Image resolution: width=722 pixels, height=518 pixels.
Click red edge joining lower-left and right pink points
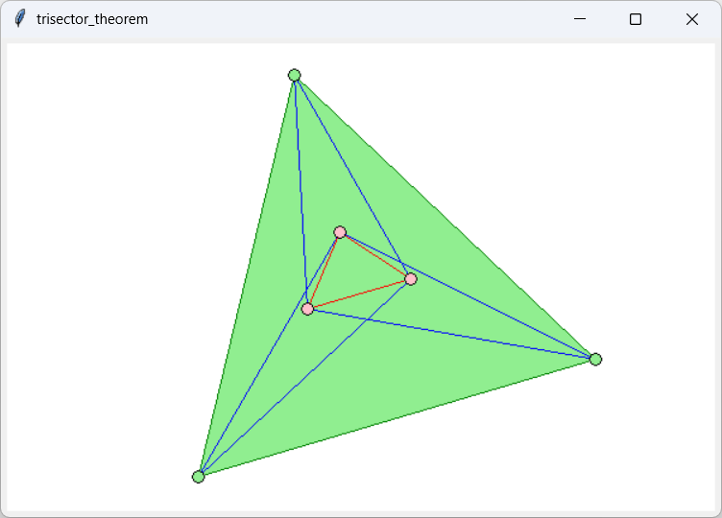359,294
